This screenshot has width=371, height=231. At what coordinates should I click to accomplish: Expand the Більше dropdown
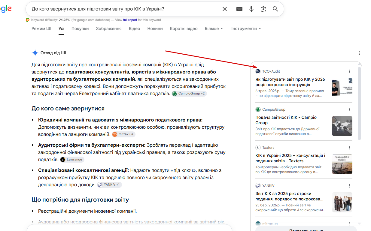pyautogui.click(x=214, y=28)
